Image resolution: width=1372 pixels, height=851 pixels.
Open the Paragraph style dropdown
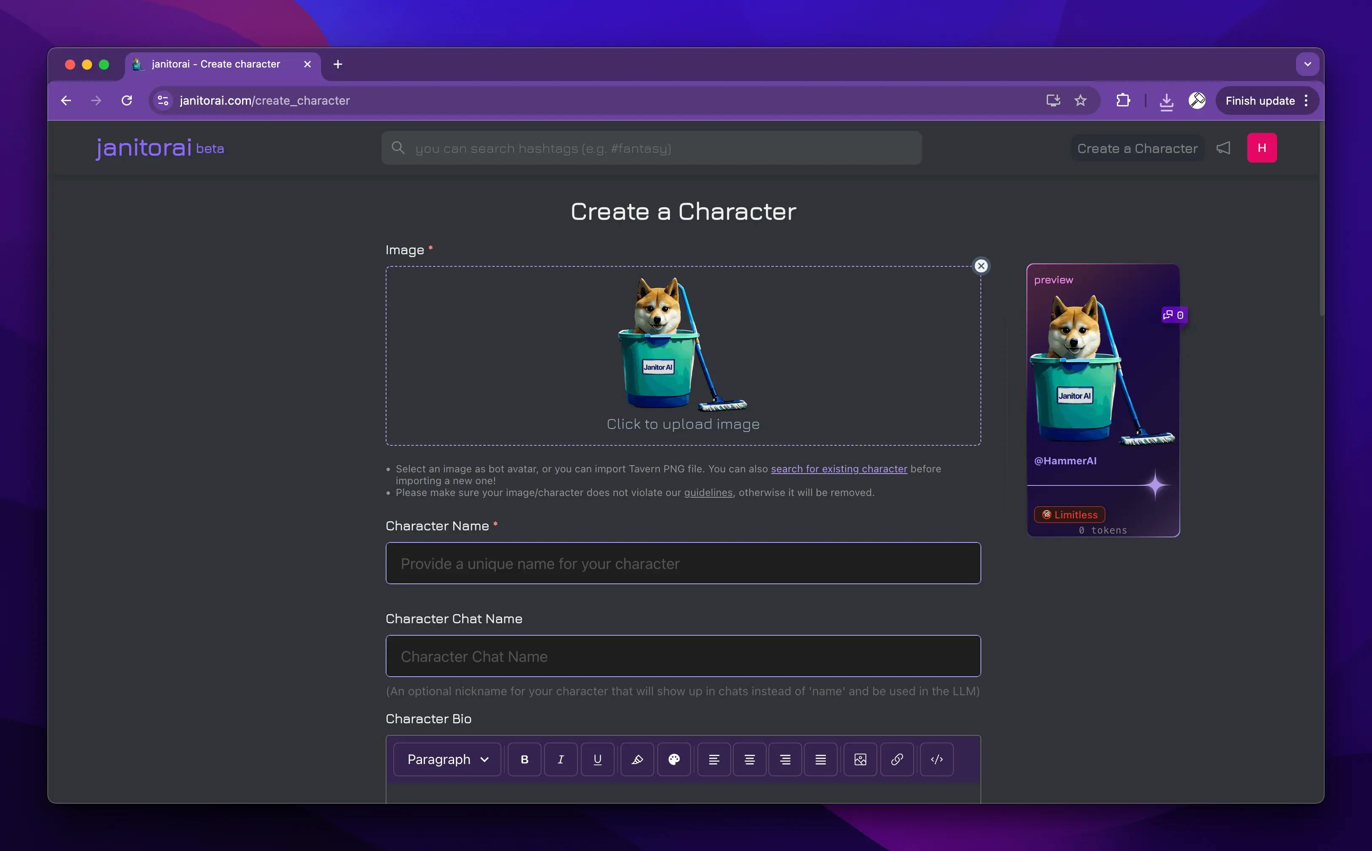pyautogui.click(x=446, y=759)
